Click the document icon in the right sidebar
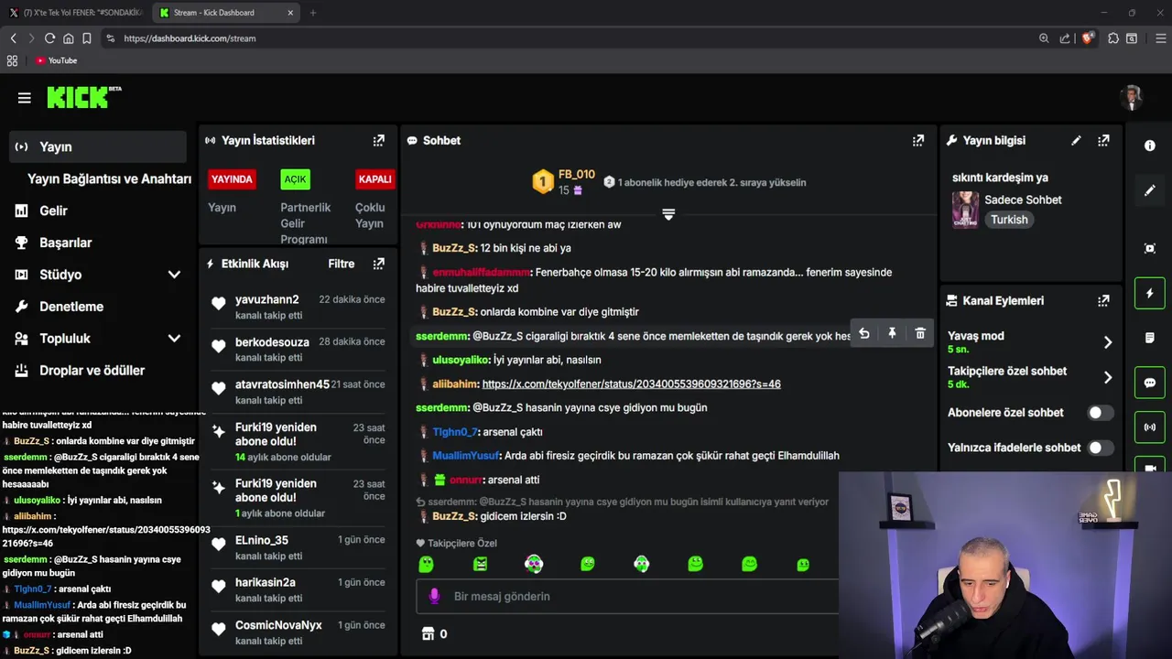The width and height of the screenshot is (1172, 659). pos(1150,338)
